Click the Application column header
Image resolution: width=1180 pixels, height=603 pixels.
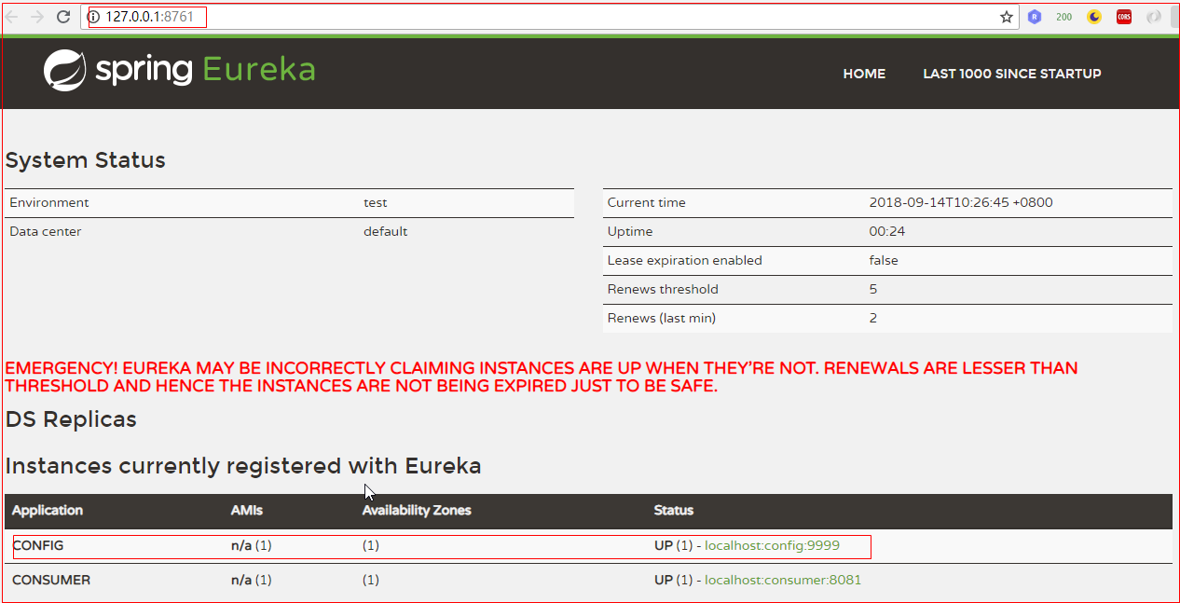[48, 511]
